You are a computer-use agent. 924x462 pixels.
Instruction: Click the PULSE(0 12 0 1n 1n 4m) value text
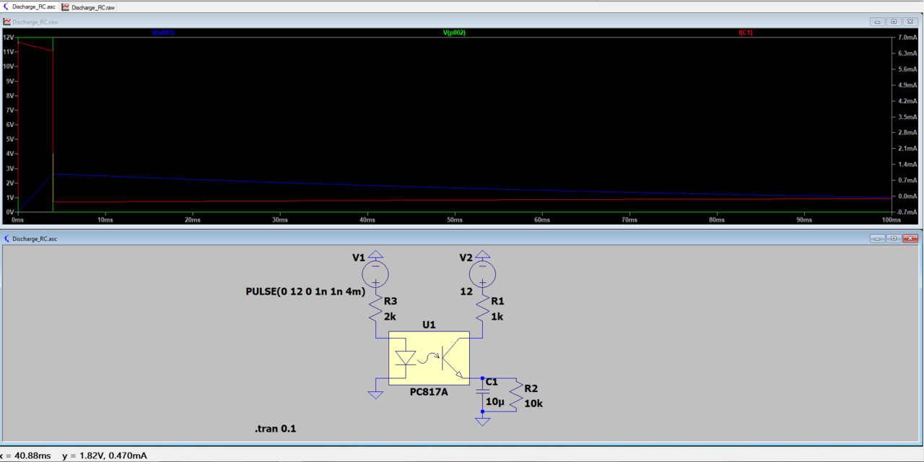pos(305,292)
